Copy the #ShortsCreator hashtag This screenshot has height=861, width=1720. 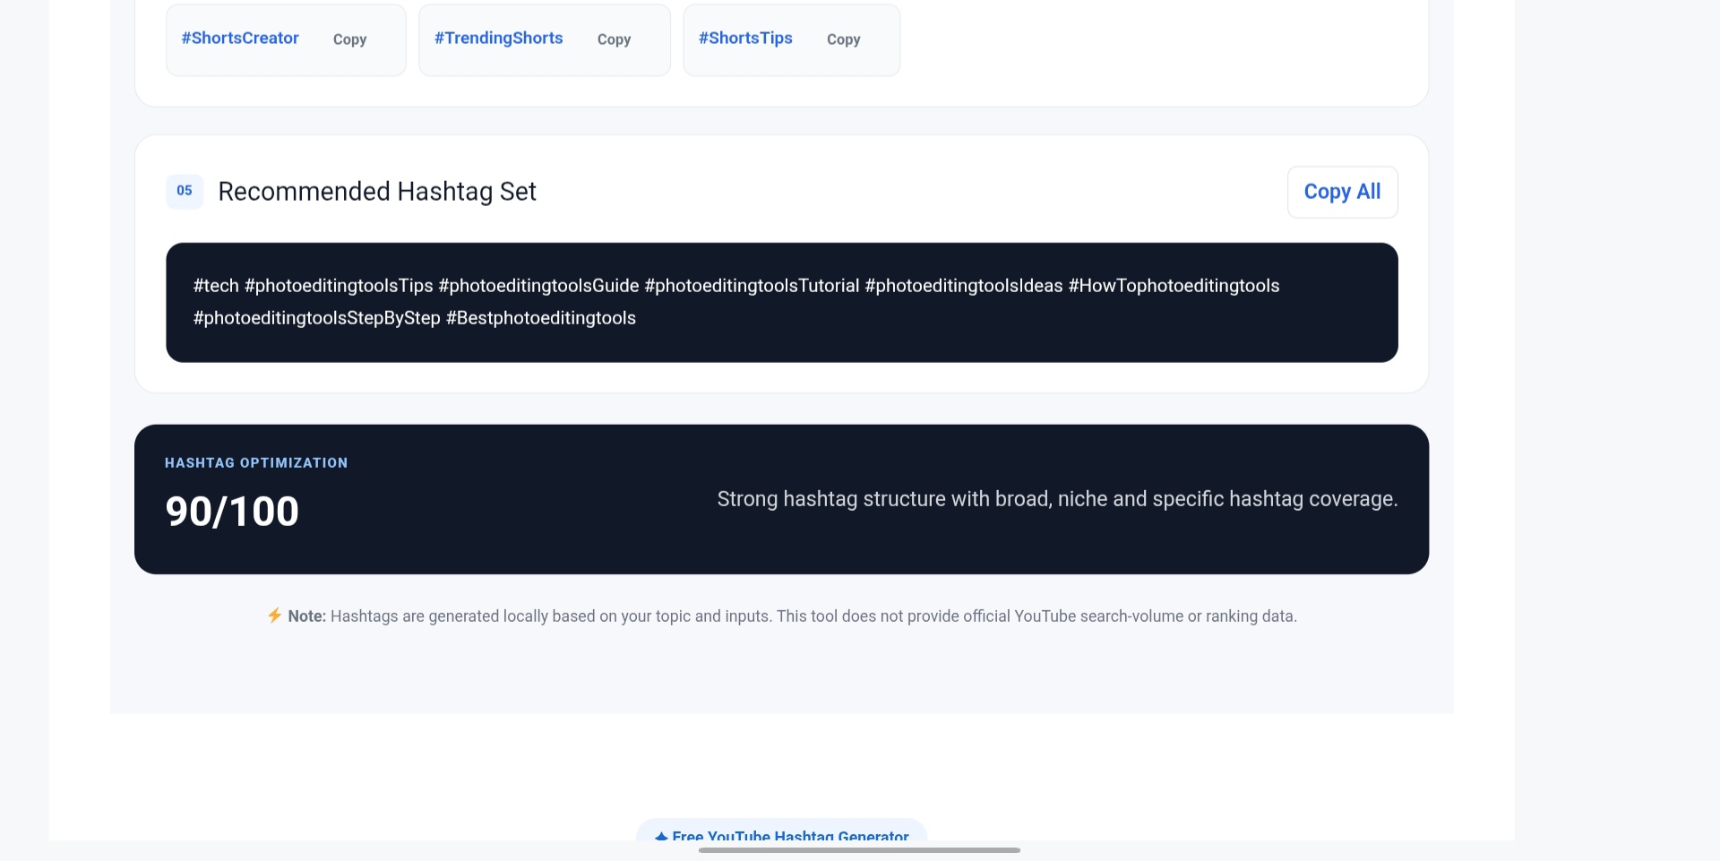click(x=349, y=39)
